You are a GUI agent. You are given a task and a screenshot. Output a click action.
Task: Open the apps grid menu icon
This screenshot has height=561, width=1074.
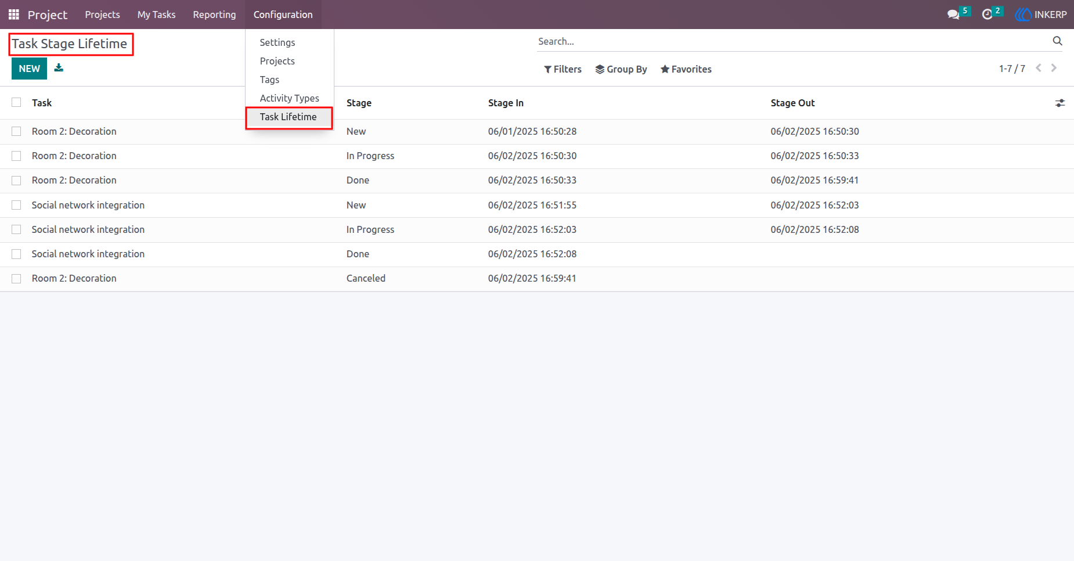14,15
